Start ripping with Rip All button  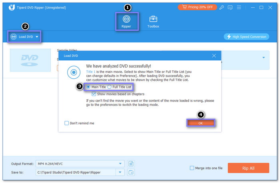248,168
